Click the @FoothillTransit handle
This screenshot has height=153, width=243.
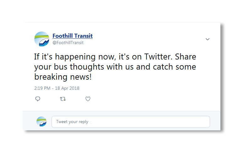[x=68, y=42]
